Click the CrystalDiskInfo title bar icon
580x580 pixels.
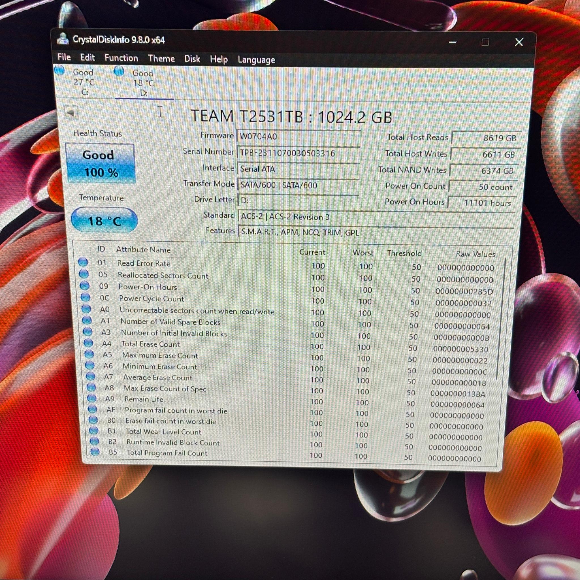click(x=63, y=39)
